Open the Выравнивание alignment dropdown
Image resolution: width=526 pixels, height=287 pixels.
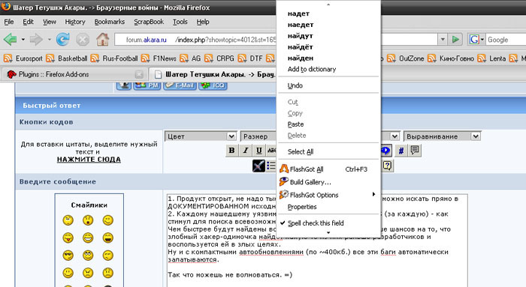tap(442, 136)
